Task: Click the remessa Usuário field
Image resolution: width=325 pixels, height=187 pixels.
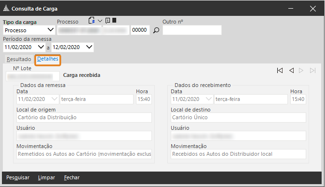Action: 84,136
